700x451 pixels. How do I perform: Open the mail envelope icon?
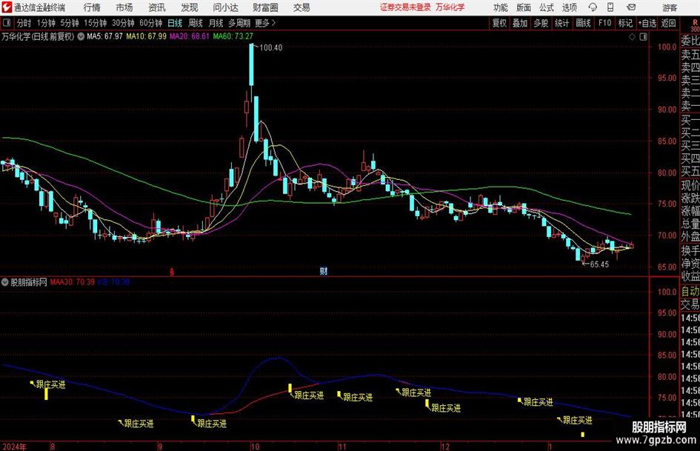click(x=631, y=7)
